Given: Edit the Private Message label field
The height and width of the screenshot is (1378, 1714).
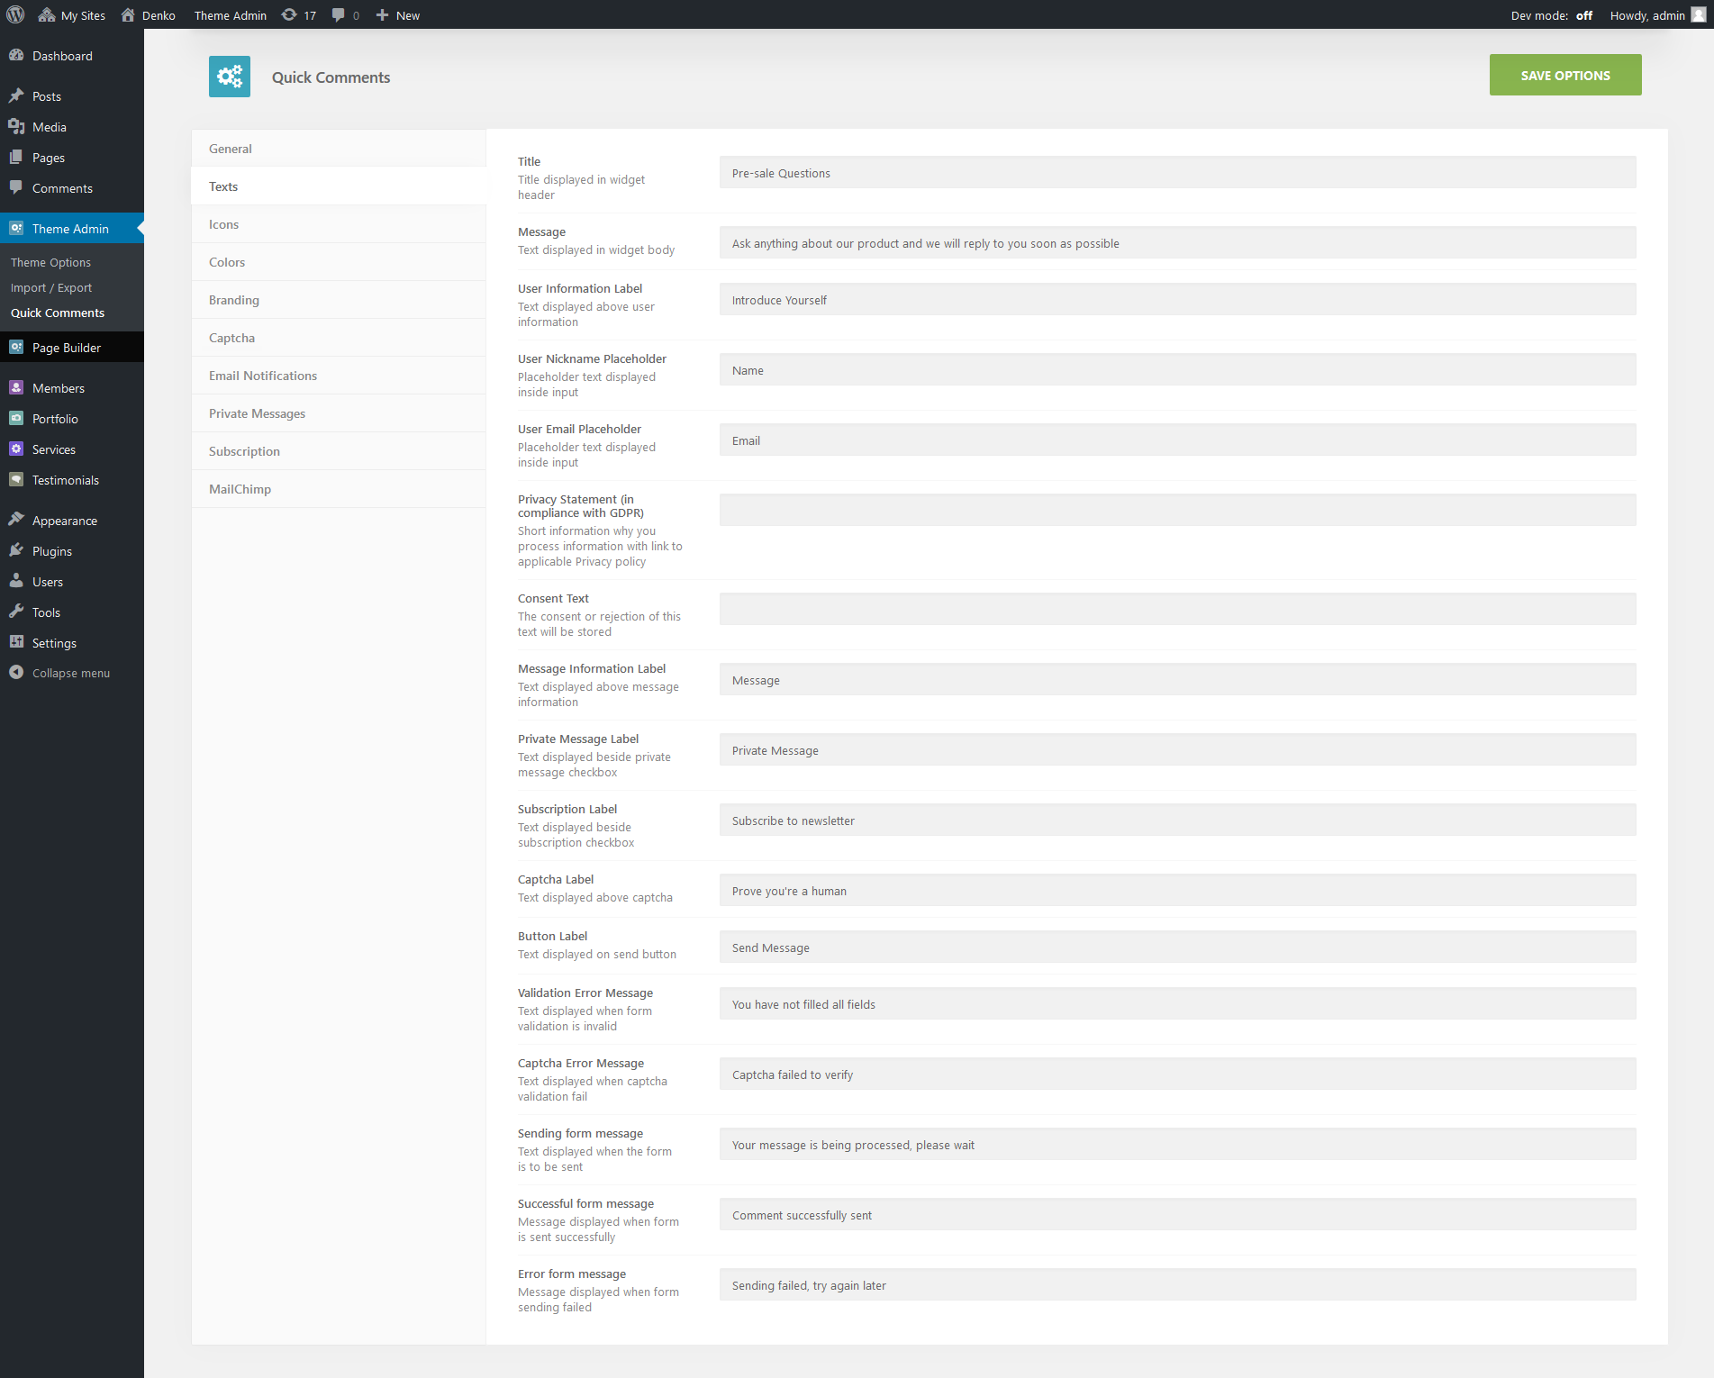Looking at the screenshot, I should coord(1177,750).
